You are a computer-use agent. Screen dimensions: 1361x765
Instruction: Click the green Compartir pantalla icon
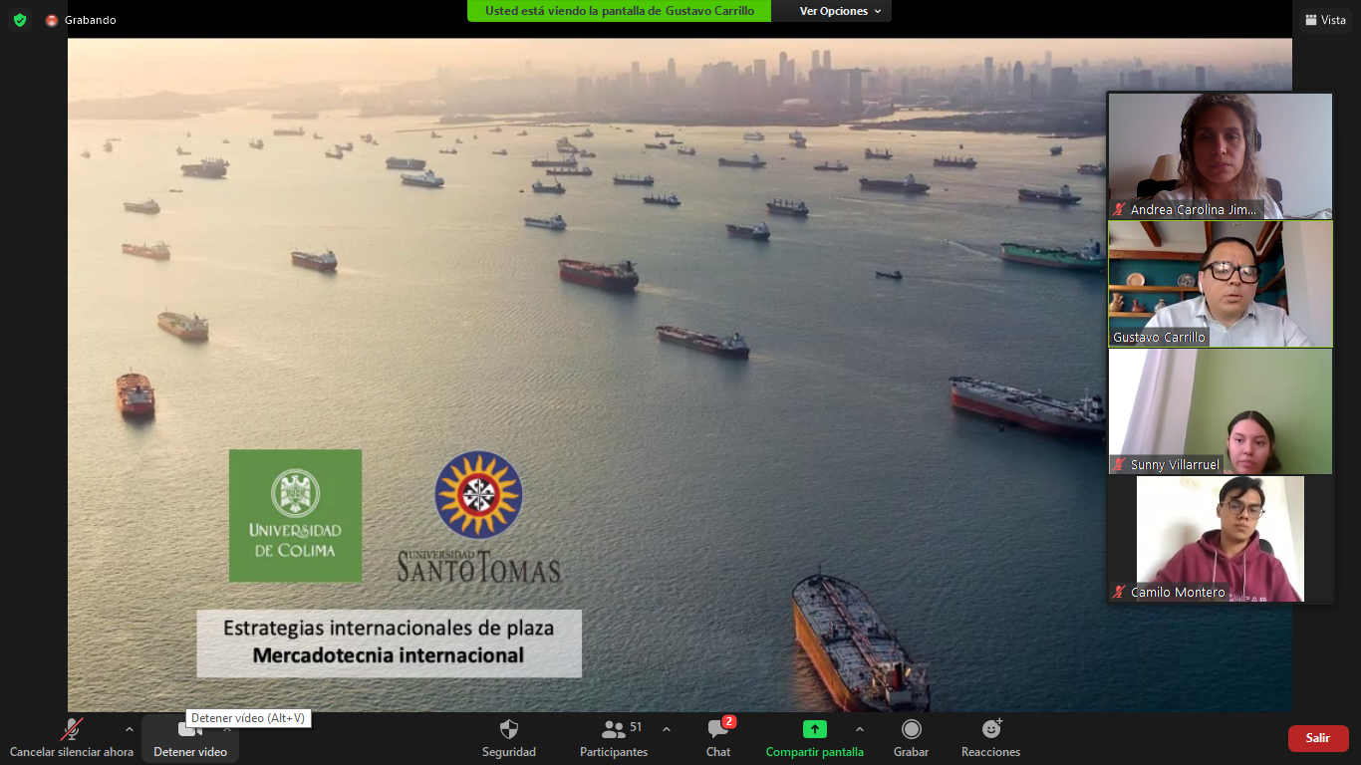click(x=814, y=729)
